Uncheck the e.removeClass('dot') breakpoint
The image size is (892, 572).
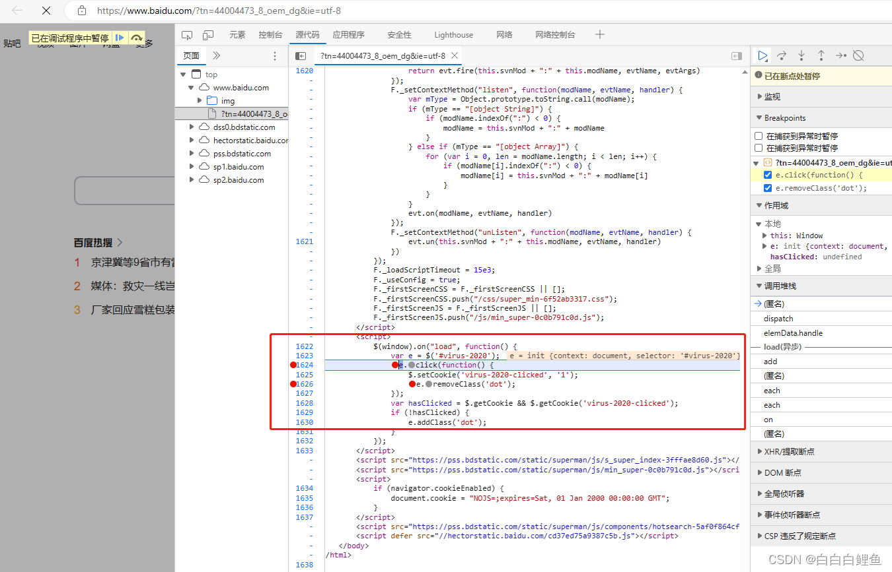767,188
